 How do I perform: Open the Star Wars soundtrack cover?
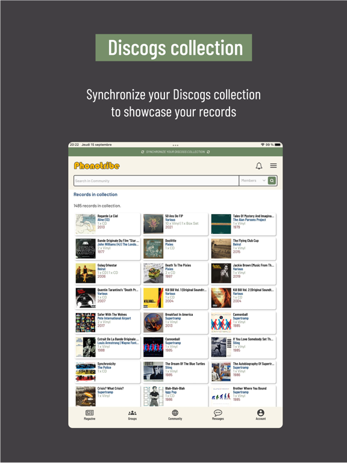[86, 248]
